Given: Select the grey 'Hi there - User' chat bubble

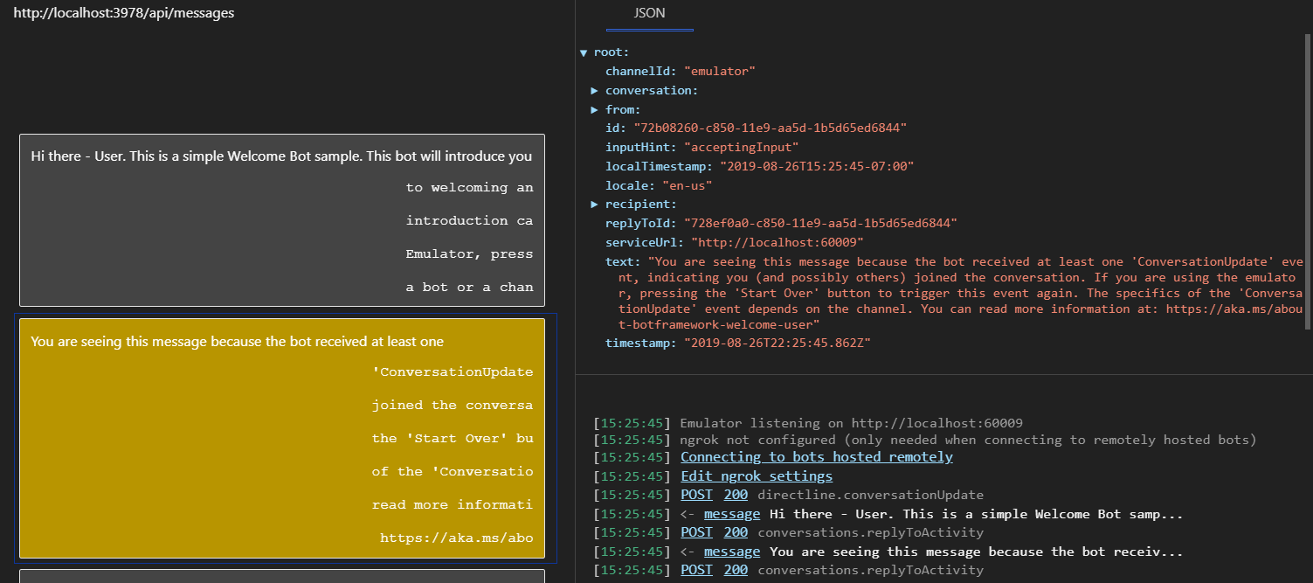Looking at the screenshot, I should point(281,219).
